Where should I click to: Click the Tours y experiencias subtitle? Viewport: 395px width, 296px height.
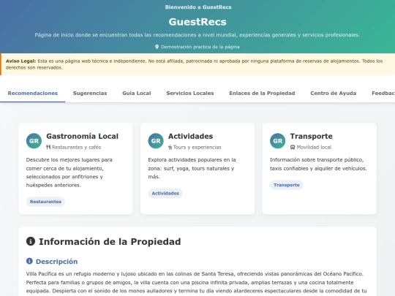point(197,147)
